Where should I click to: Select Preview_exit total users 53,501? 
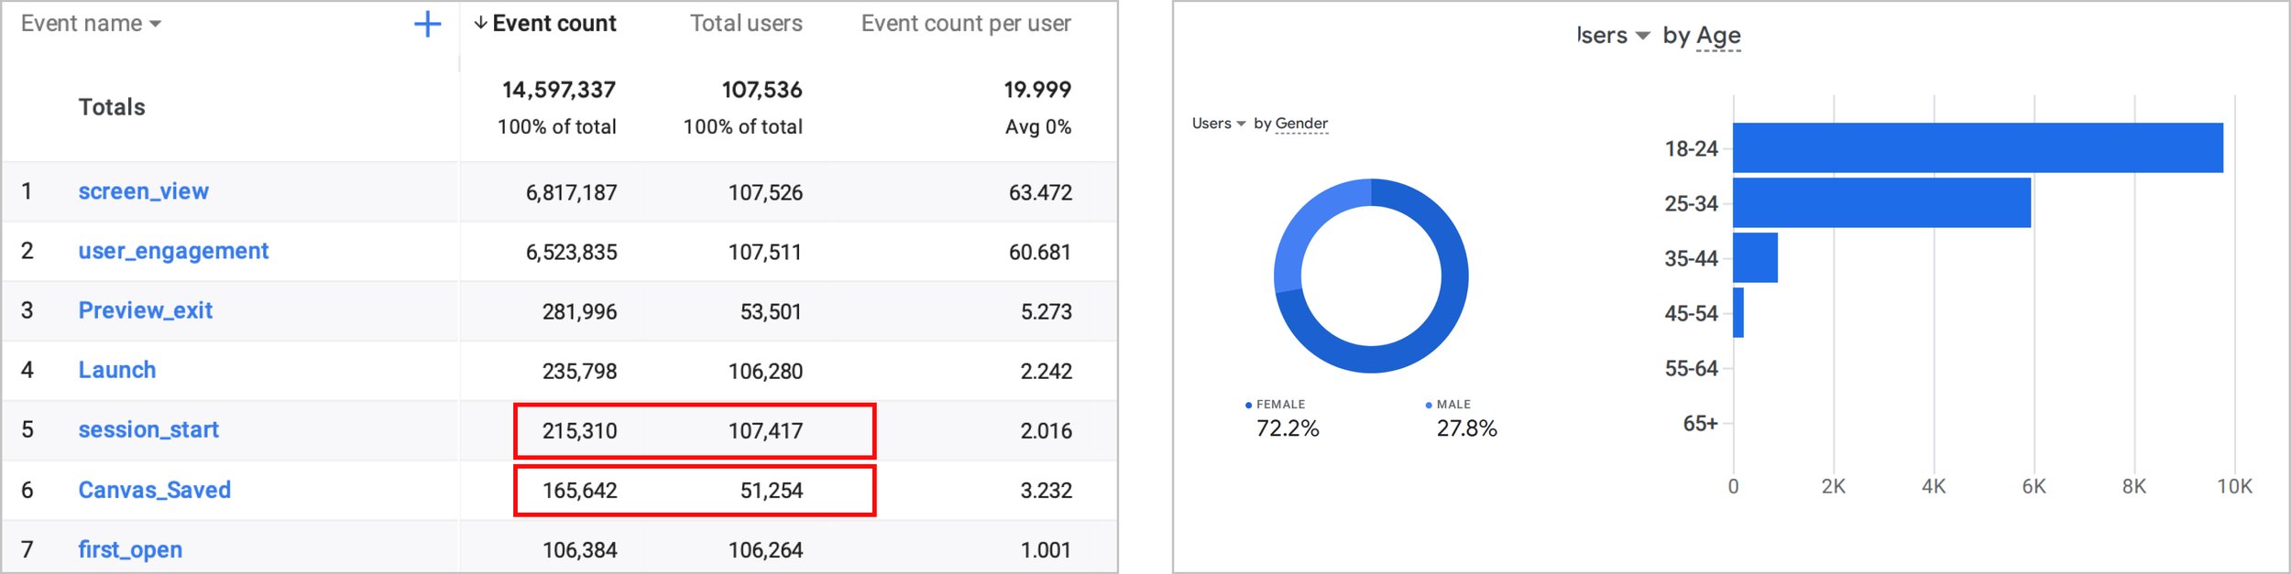click(x=771, y=311)
